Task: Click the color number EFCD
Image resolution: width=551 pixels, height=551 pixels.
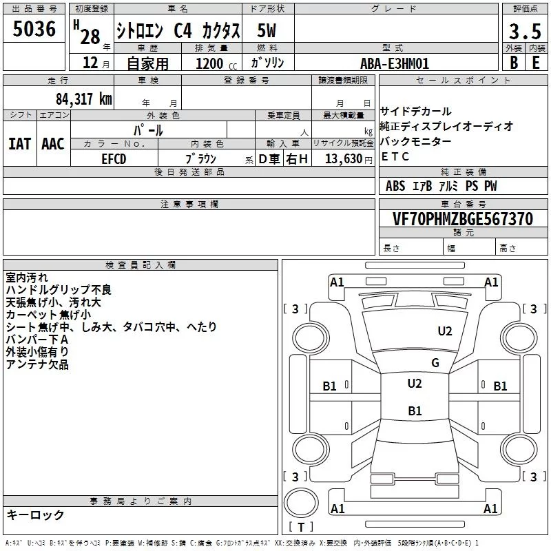Action: coord(114,158)
